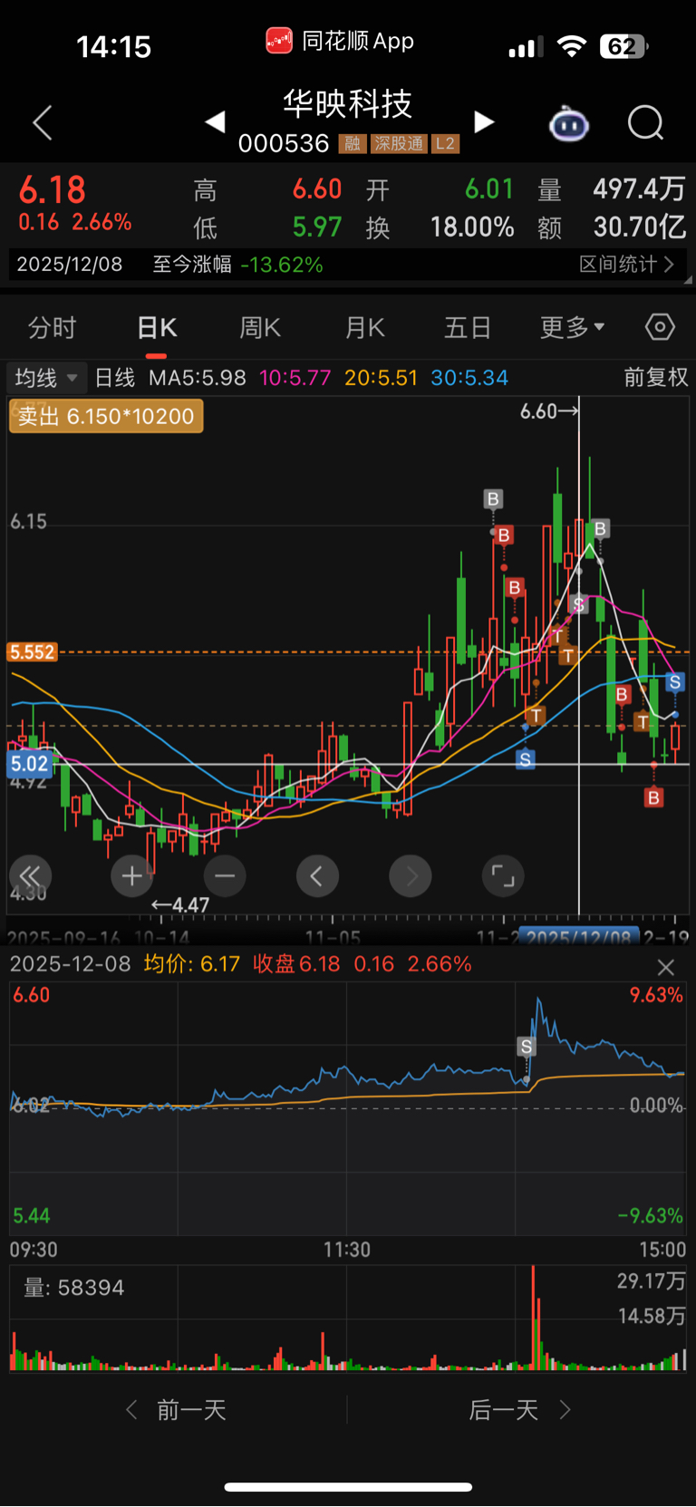Expand chart to fullscreen

pyautogui.click(x=503, y=876)
